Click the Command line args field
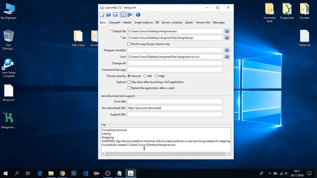 pos(175,70)
